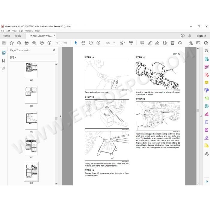Image resolution: width=210 pixels, height=210 pixels.
Task: Click the highlighter pen tool
Action: 150,43
